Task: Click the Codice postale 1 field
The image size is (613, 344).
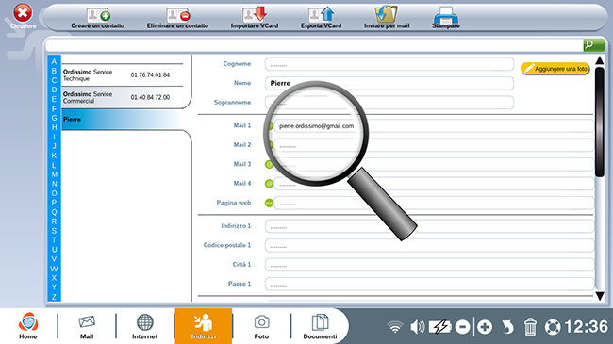Action: tap(429, 245)
